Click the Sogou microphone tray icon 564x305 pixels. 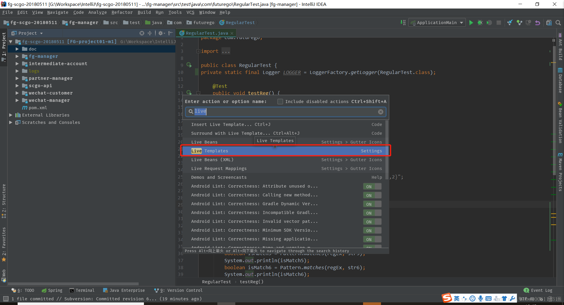click(x=480, y=299)
